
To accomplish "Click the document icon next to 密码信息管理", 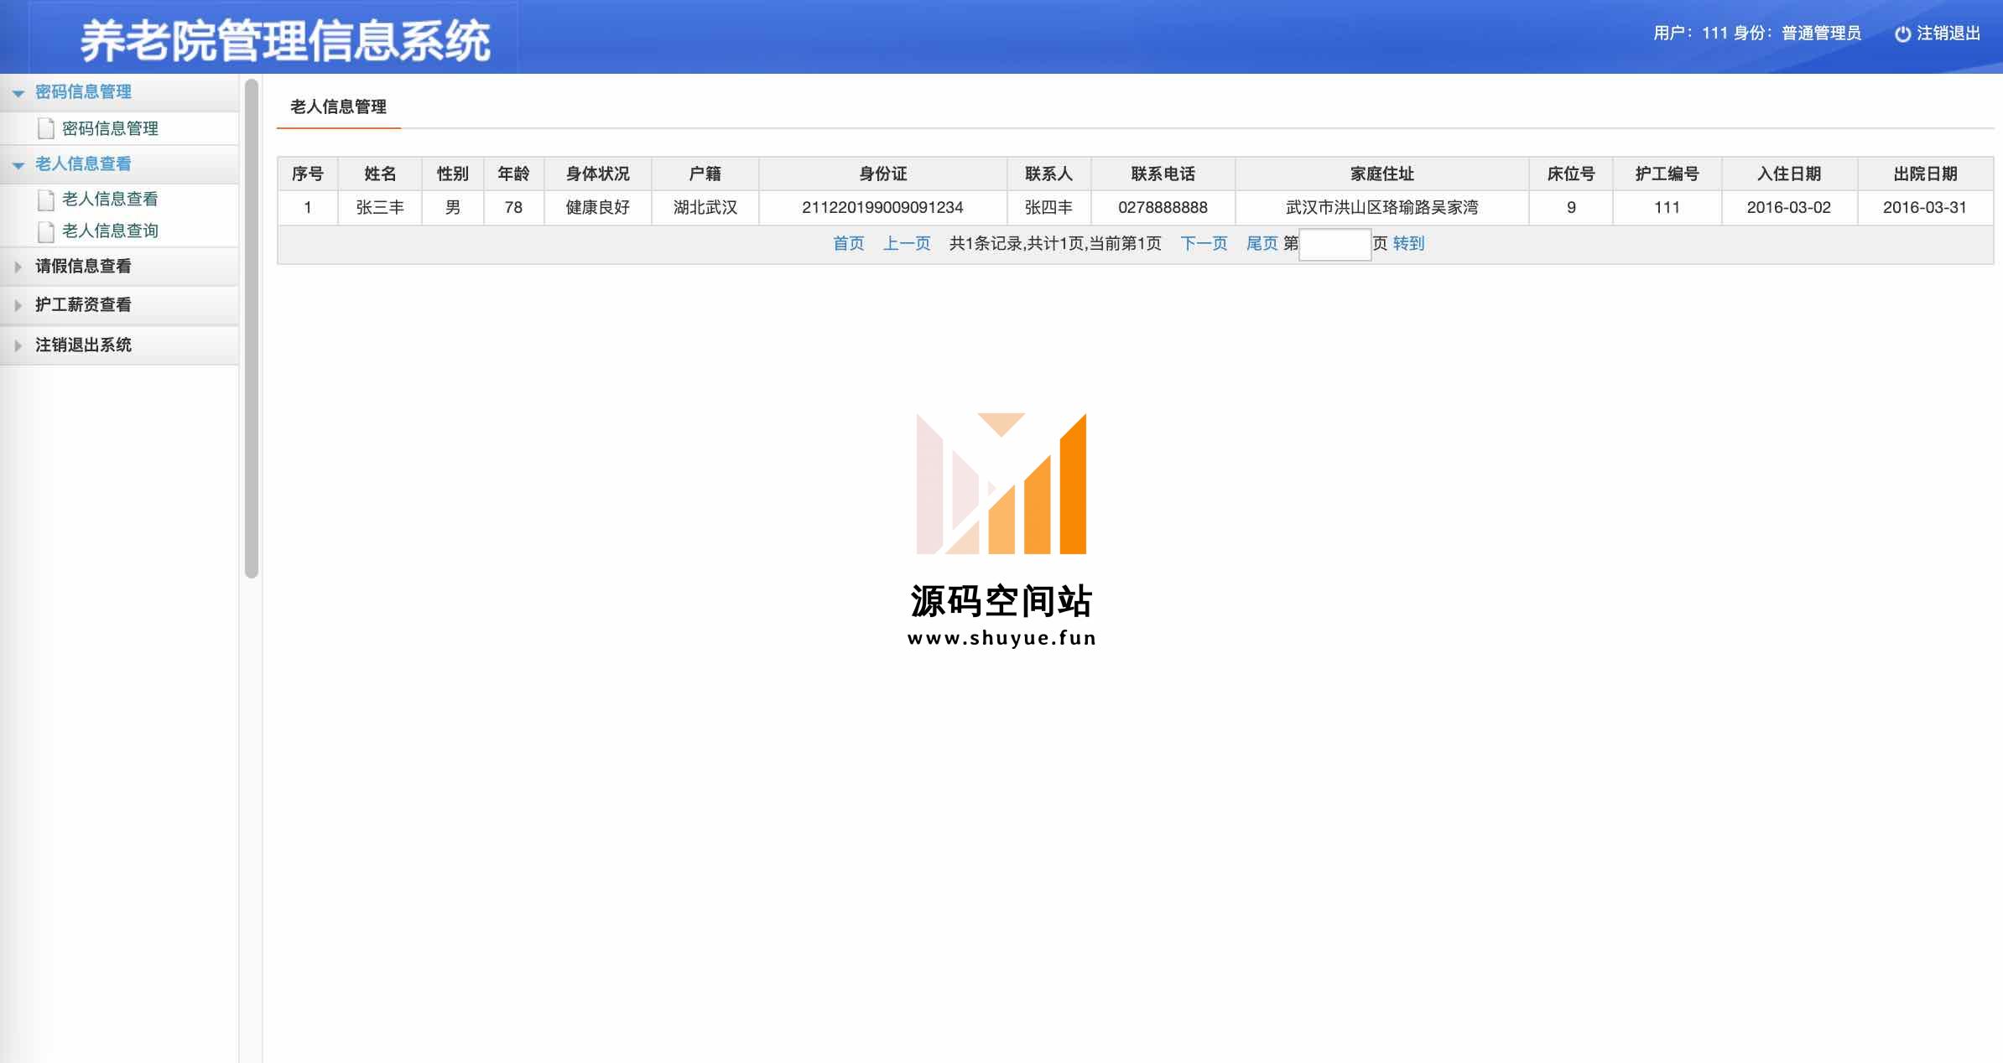I will [46, 128].
